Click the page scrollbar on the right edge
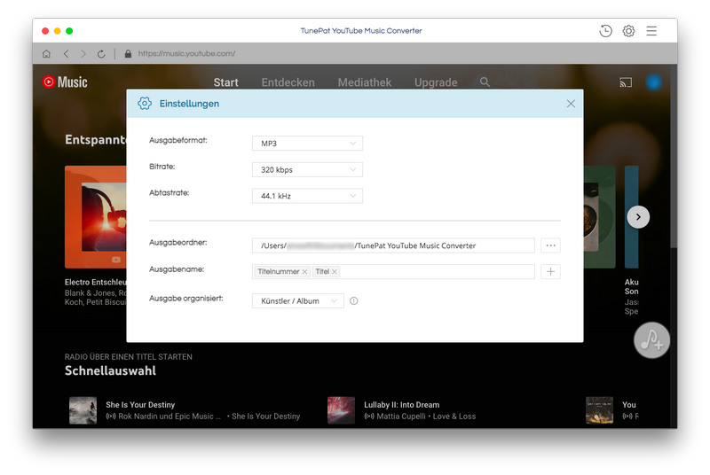The width and height of the screenshot is (710, 475). click(x=674, y=156)
